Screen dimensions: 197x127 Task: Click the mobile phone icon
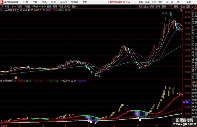click(x=172, y=2)
